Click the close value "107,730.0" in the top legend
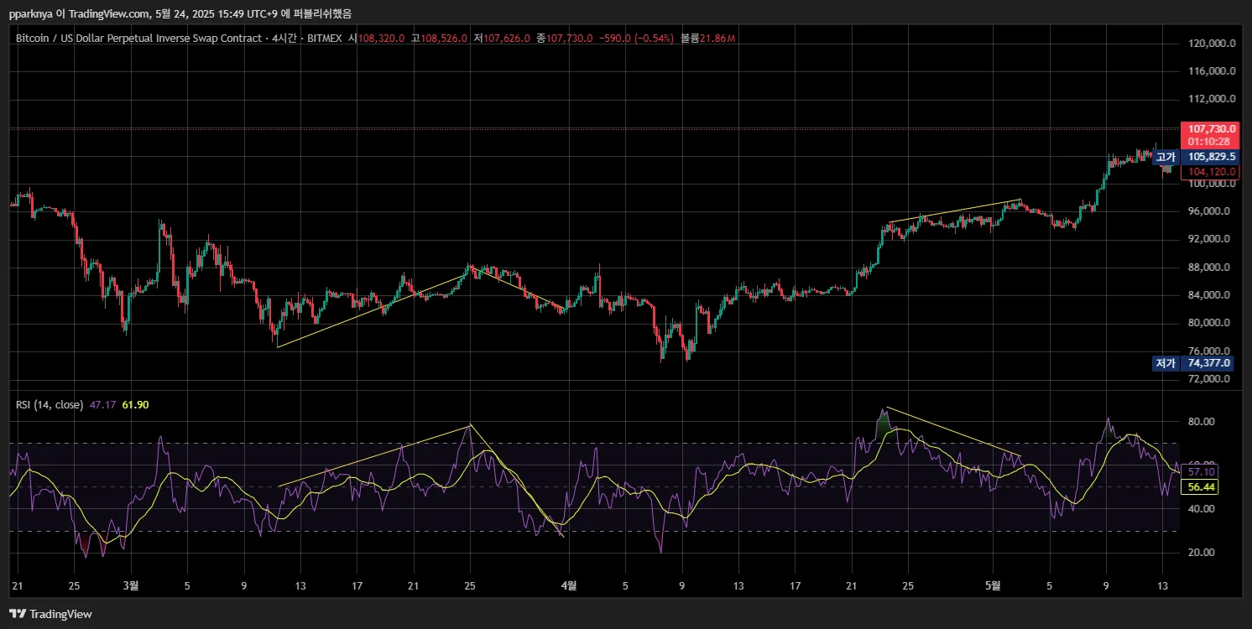The height and width of the screenshot is (629, 1252). pyautogui.click(x=570, y=39)
